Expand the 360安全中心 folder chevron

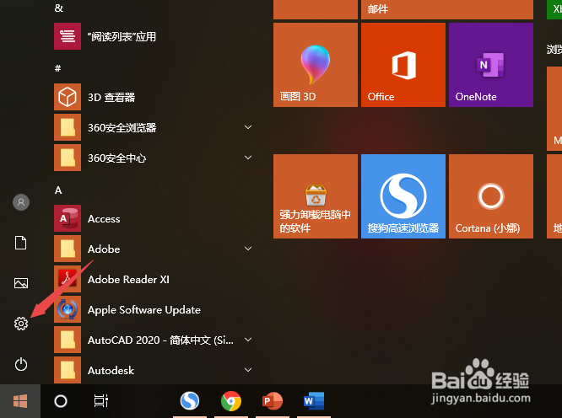[x=248, y=158]
